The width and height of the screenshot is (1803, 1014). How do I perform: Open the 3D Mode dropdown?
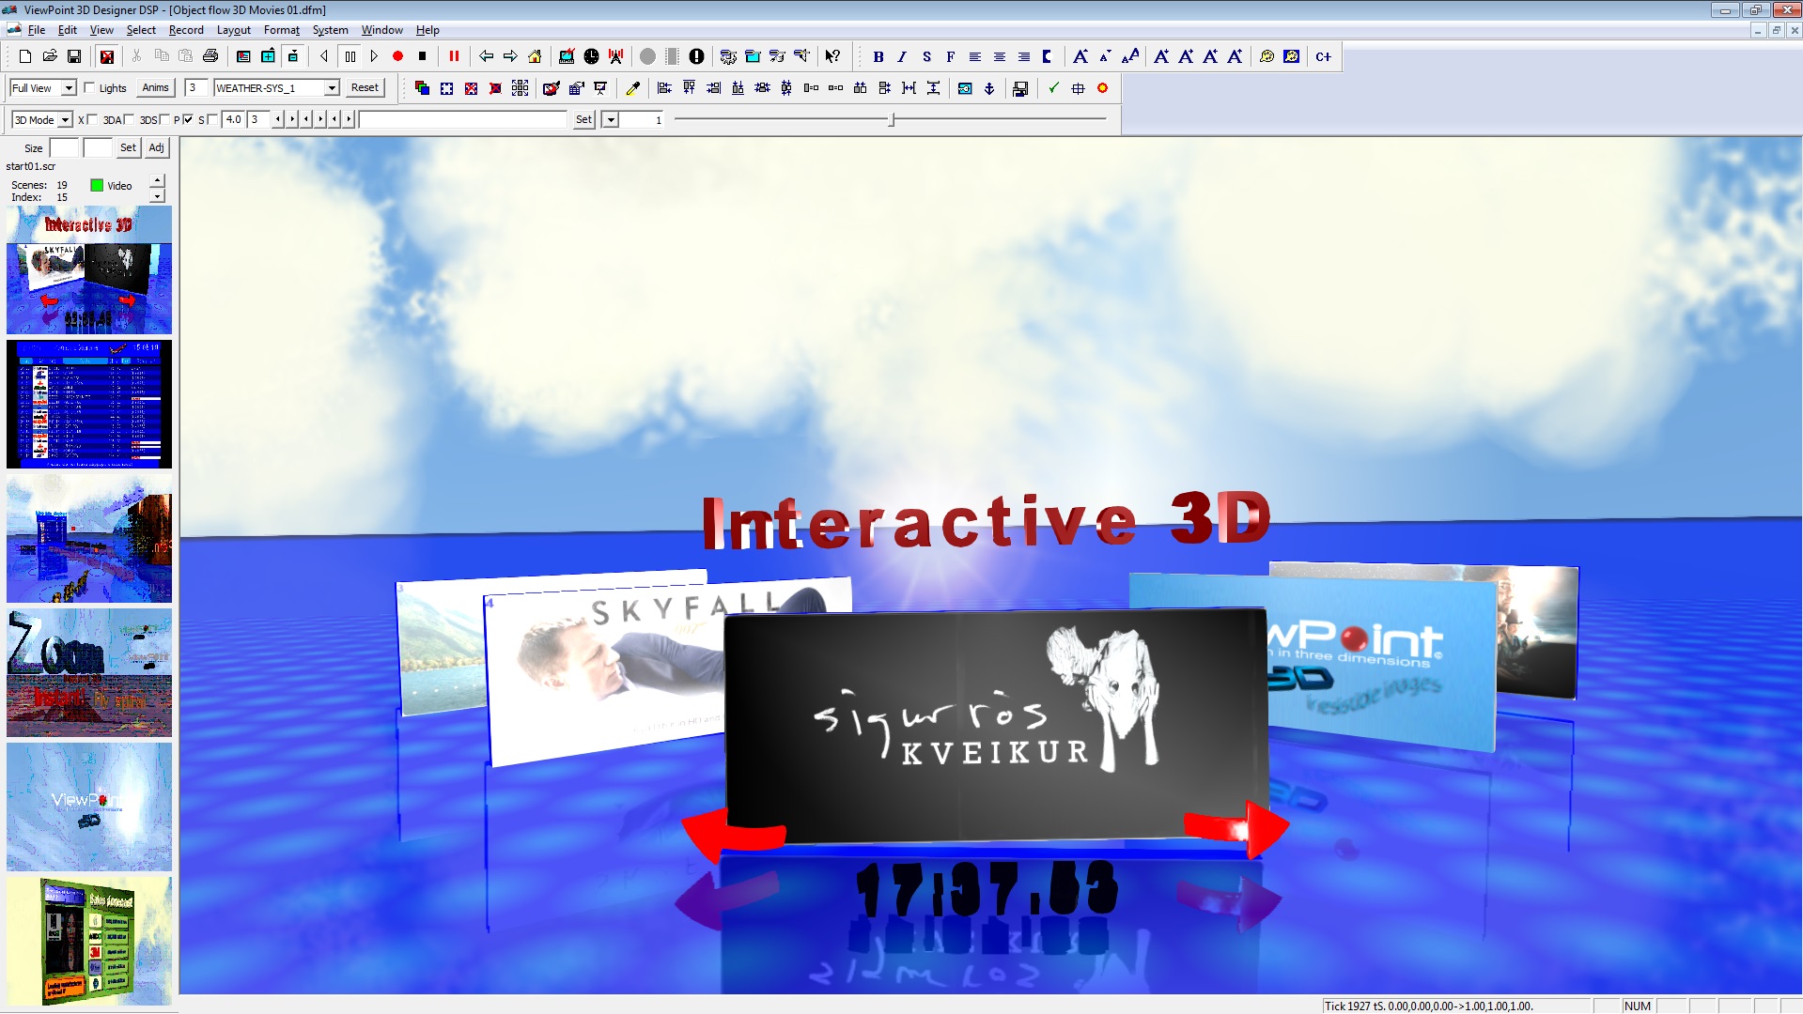(66, 120)
